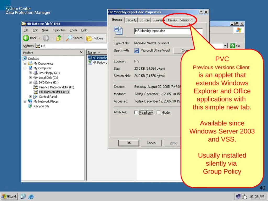Click the HR Policy spreadsheet file icon
This screenshot has height=201, width=268.
90,62
